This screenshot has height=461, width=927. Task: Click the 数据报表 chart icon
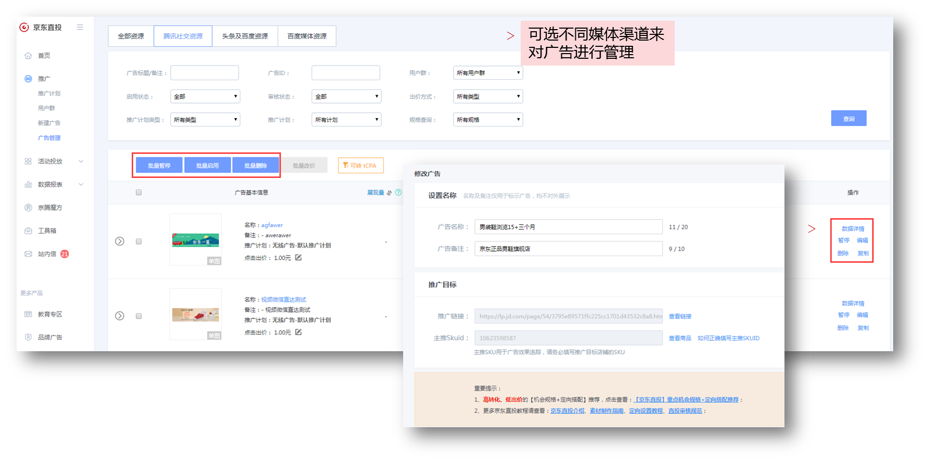tap(28, 184)
